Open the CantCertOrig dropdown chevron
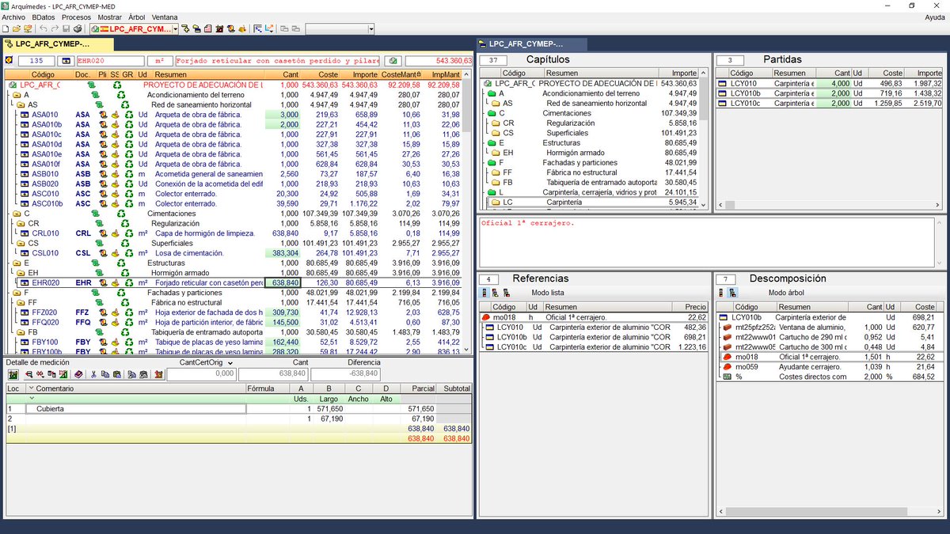Viewport: 950px width, 534px height. click(230, 363)
